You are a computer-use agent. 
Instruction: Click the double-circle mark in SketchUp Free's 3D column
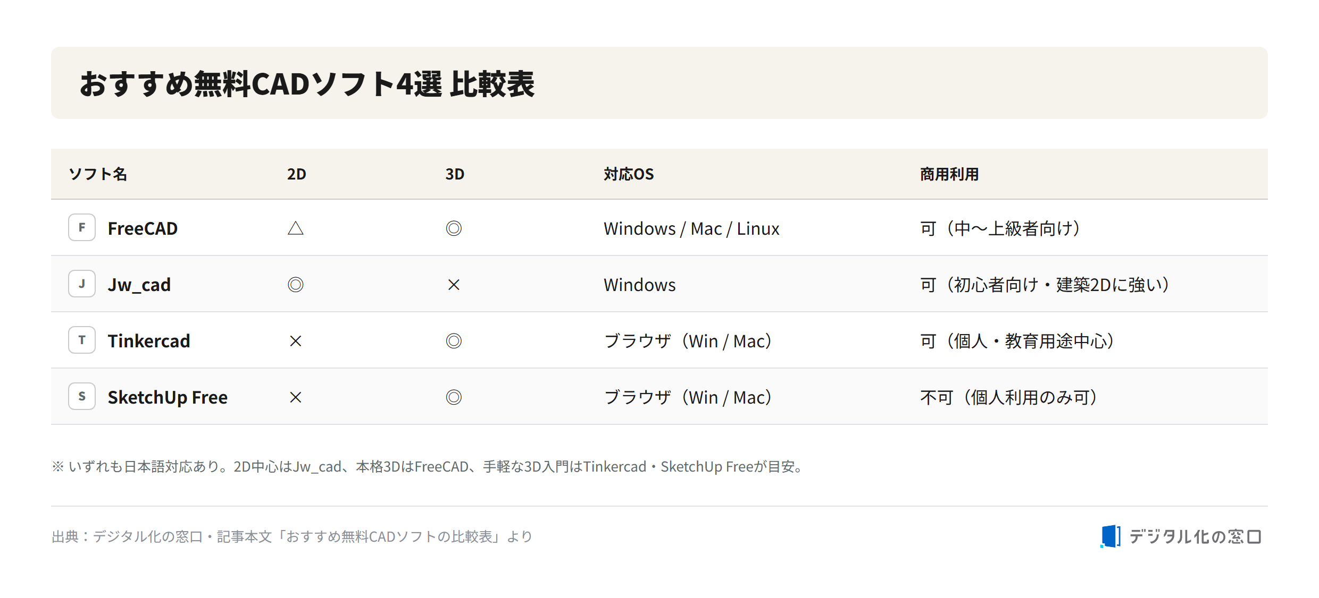(454, 397)
